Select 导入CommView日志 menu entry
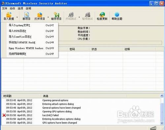165x130 pixels. click(x=30, y=37)
